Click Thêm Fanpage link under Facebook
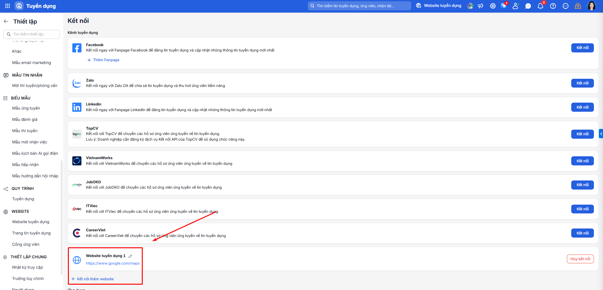The width and height of the screenshot is (603, 290). (103, 60)
